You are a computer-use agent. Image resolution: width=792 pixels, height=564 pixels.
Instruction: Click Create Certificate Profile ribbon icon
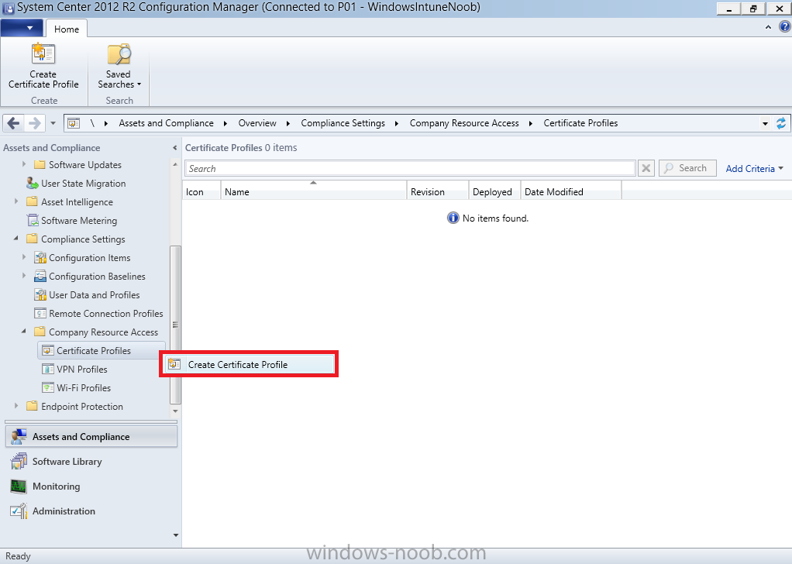pyautogui.click(x=43, y=66)
